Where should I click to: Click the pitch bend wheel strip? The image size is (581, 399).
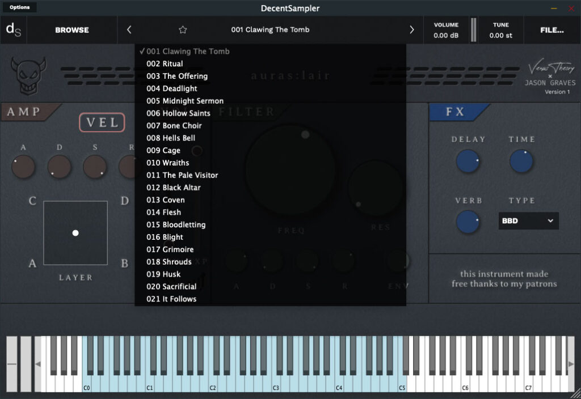11,364
